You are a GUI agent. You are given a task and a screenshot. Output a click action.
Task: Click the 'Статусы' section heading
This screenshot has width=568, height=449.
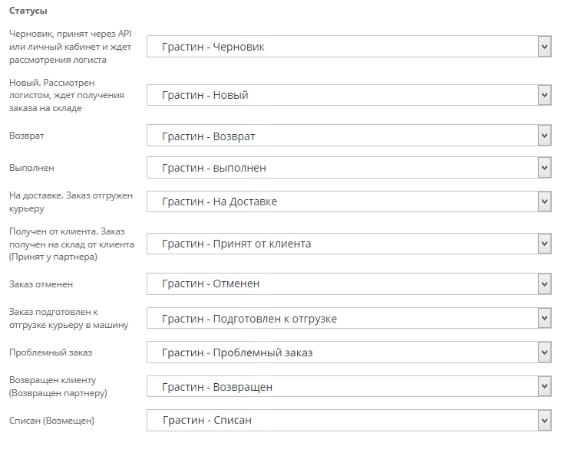pyautogui.click(x=28, y=11)
